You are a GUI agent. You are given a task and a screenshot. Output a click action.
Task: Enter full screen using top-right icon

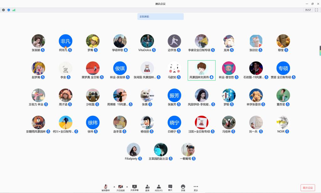316,10
